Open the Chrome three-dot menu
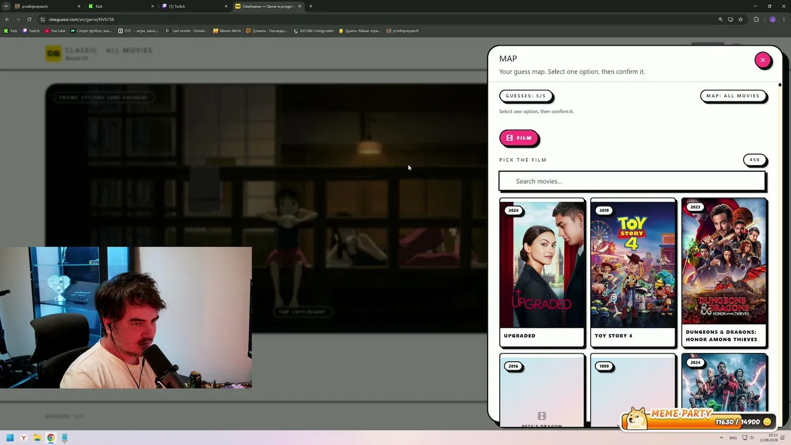This screenshot has height=445, width=791. click(x=784, y=19)
